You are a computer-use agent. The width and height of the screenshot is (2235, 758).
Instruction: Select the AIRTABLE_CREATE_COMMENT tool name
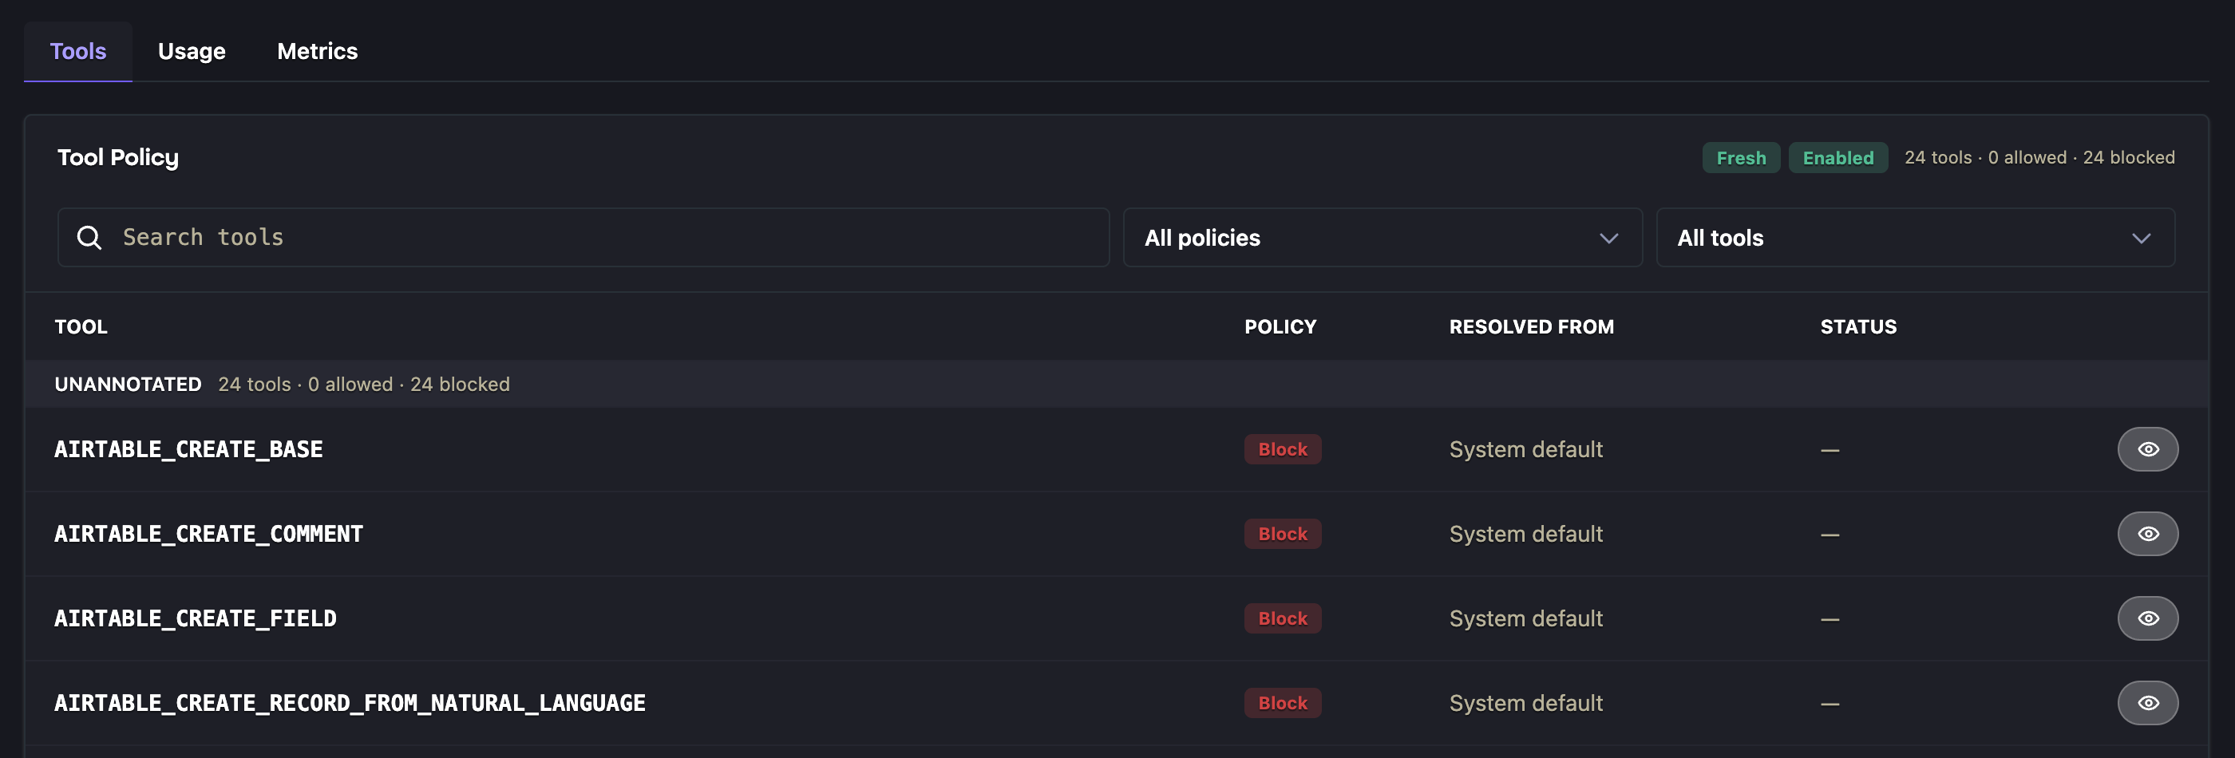[x=208, y=533]
